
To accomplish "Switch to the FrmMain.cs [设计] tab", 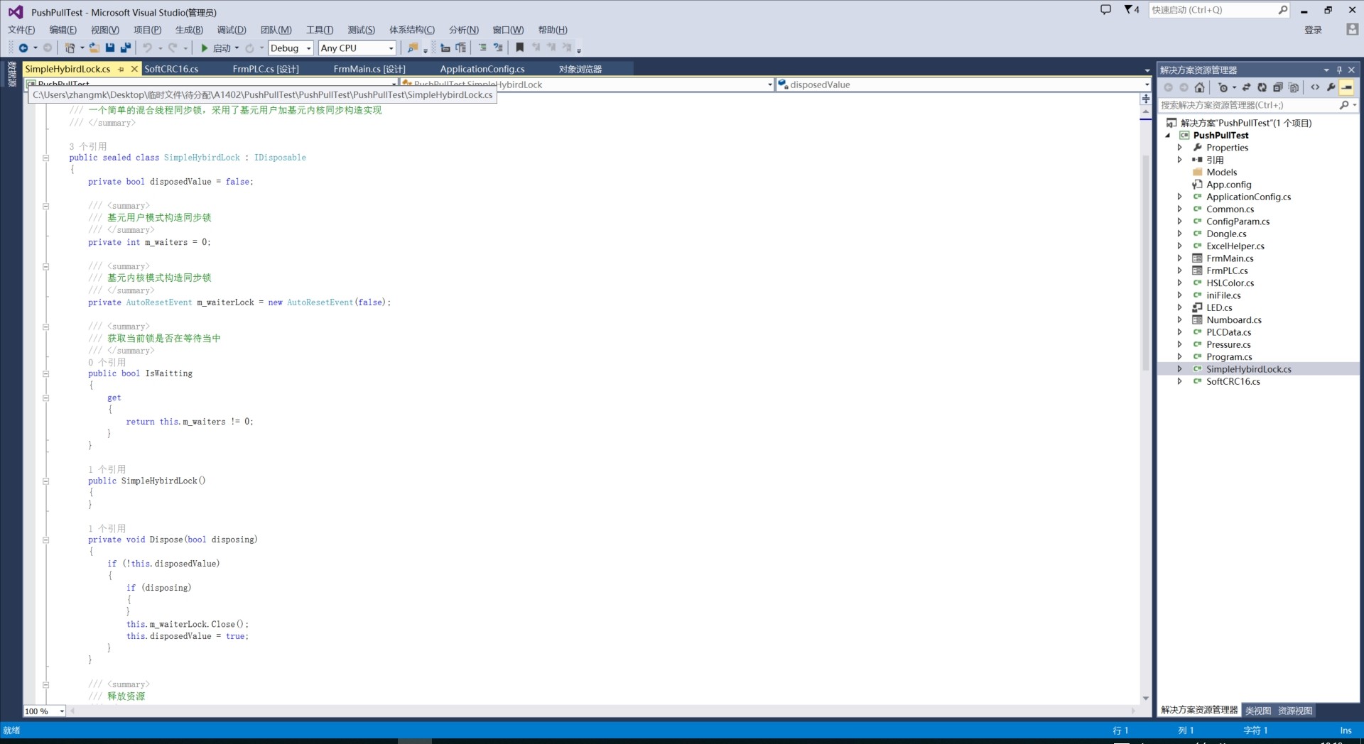I will [x=369, y=69].
